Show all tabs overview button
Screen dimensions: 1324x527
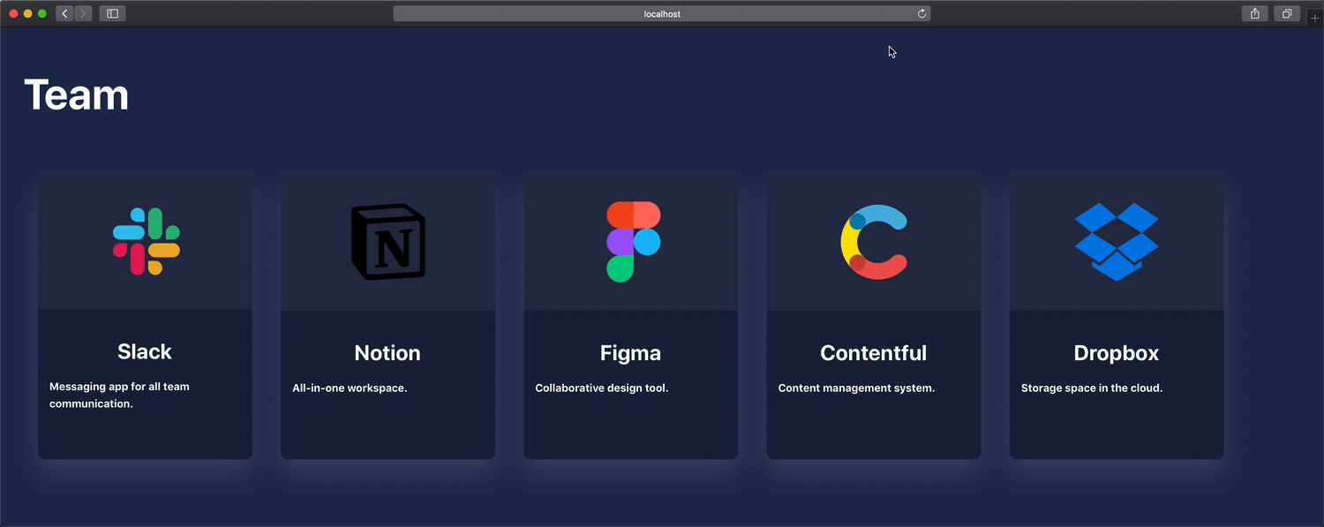[1287, 13]
